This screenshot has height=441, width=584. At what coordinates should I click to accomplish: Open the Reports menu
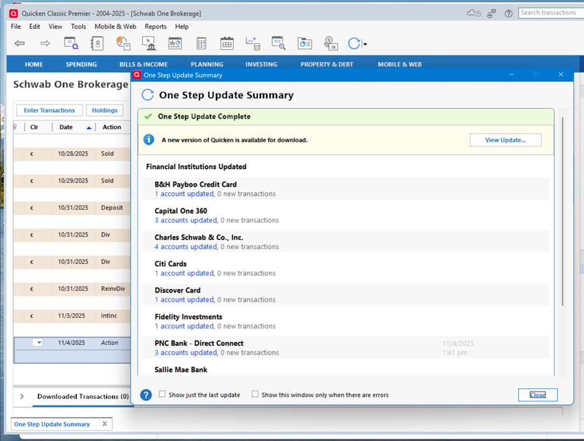[x=156, y=26]
